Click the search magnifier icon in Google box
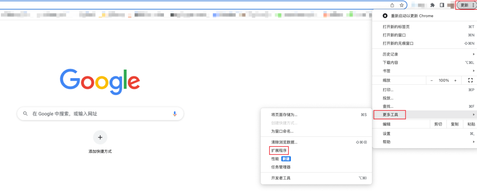 pos(25,114)
